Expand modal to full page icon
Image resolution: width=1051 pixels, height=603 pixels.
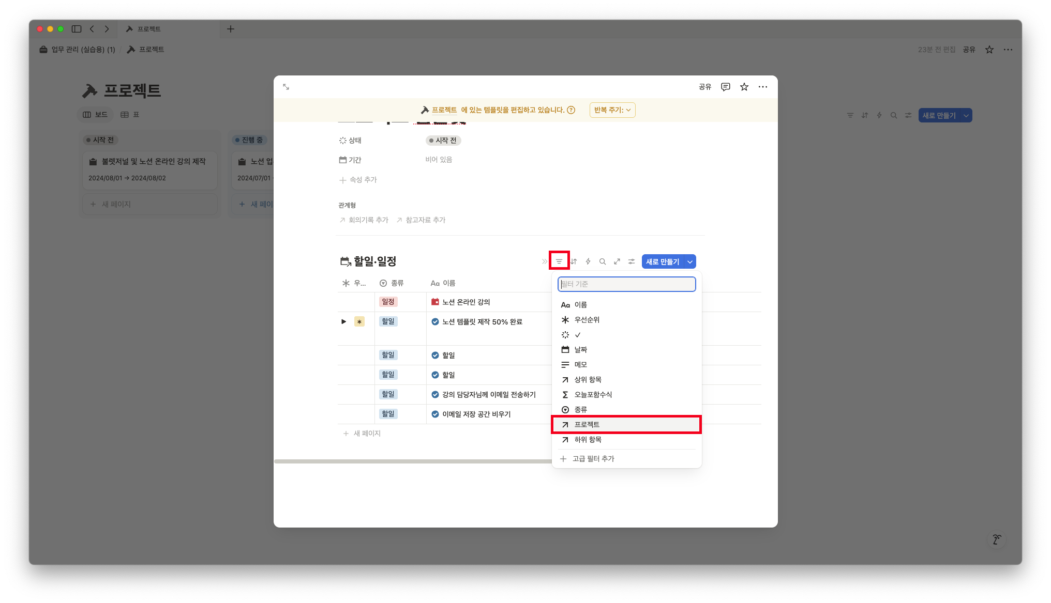[286, 87]
